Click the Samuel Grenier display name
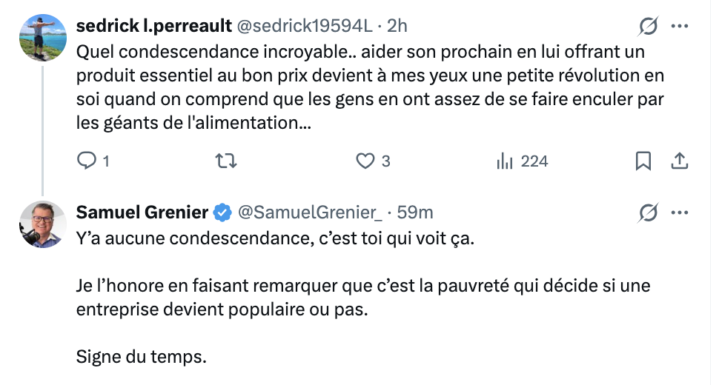 click(x=142, y=213)
